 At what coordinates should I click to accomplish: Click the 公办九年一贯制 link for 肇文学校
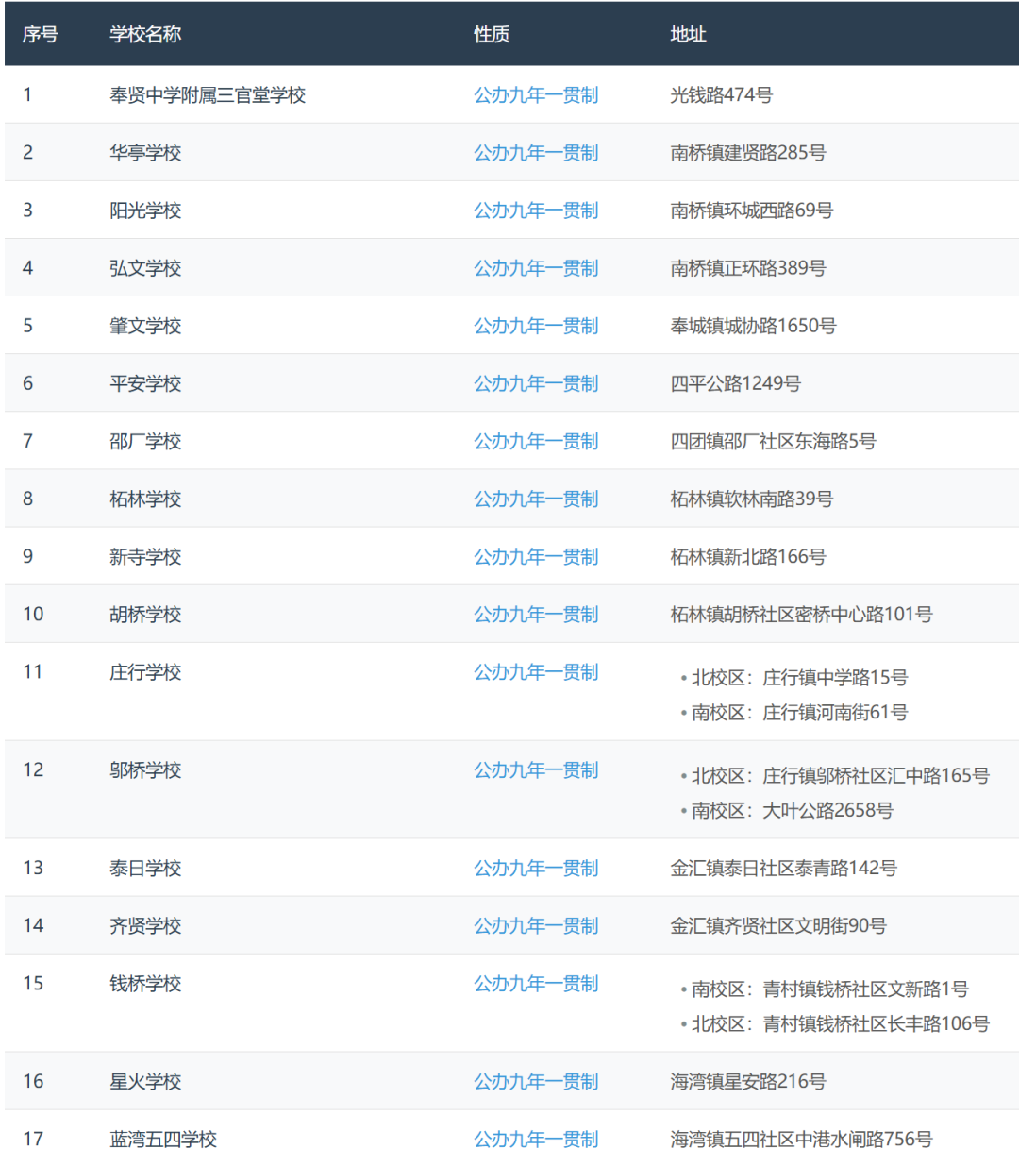[535, 326]
